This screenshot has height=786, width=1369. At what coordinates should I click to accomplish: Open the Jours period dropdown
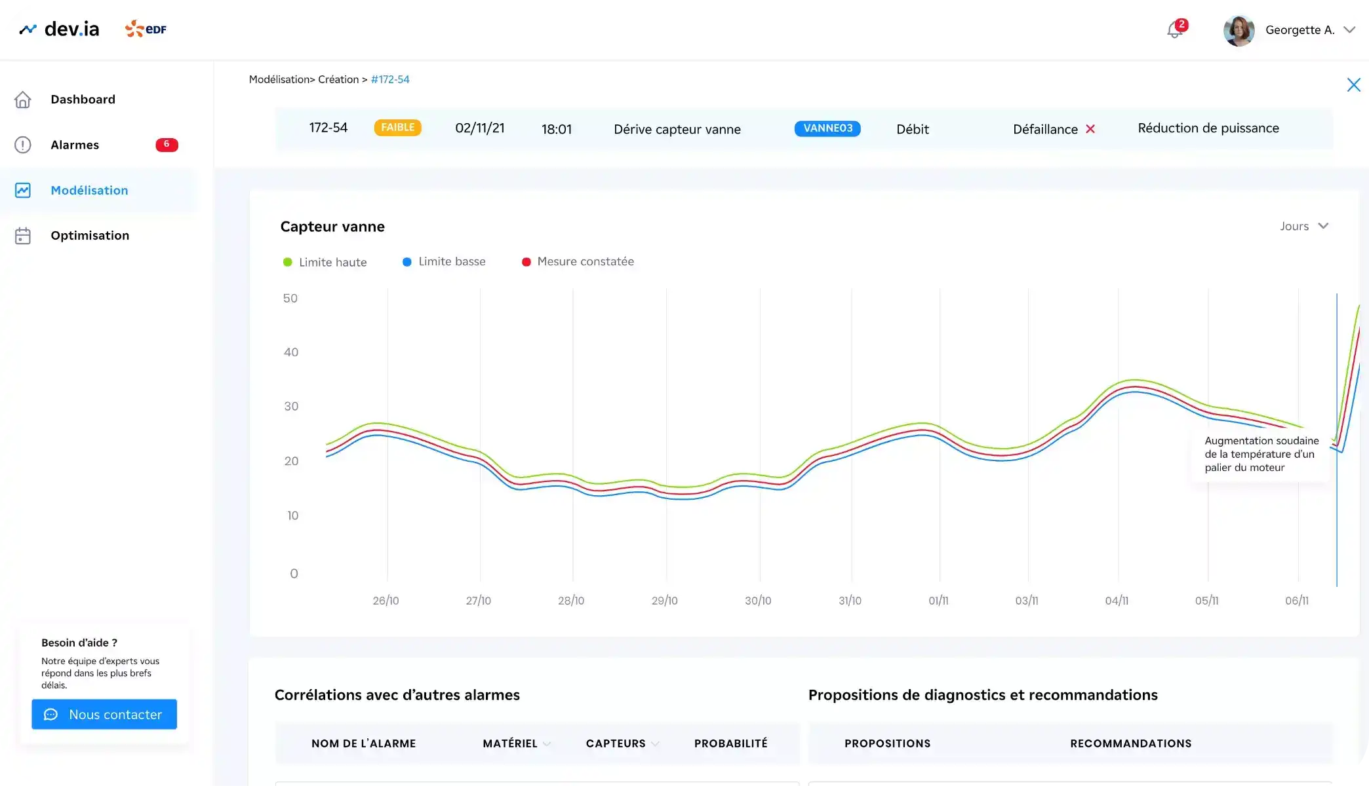click(1304, 226)
